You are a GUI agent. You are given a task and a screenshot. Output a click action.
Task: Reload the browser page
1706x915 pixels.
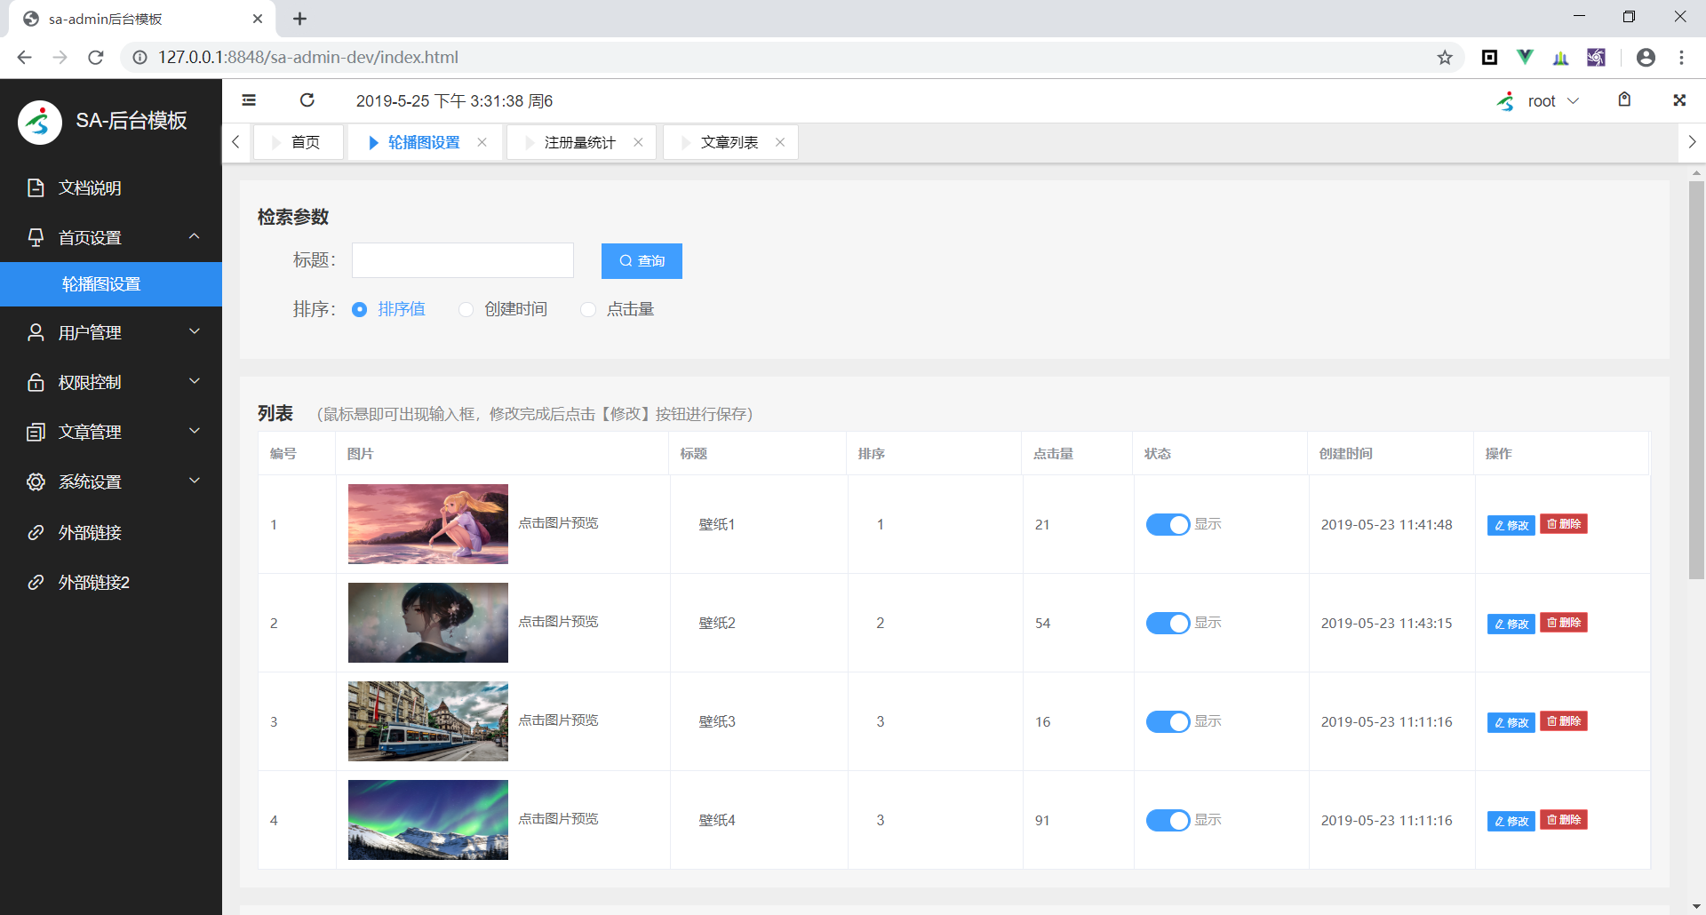tap(96, 58)
